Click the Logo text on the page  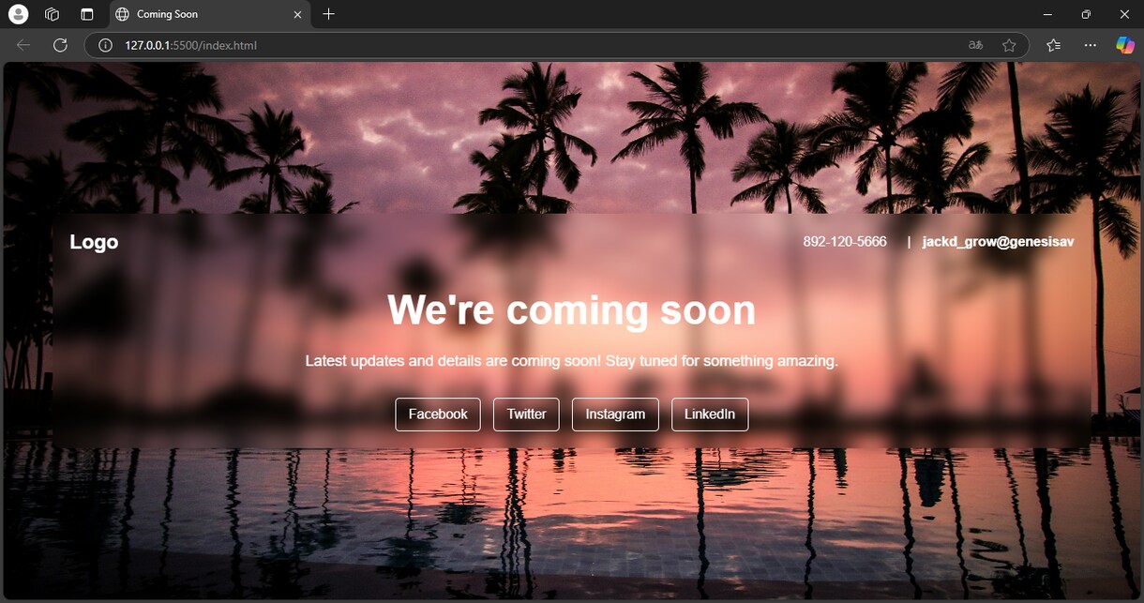[94, 242]
